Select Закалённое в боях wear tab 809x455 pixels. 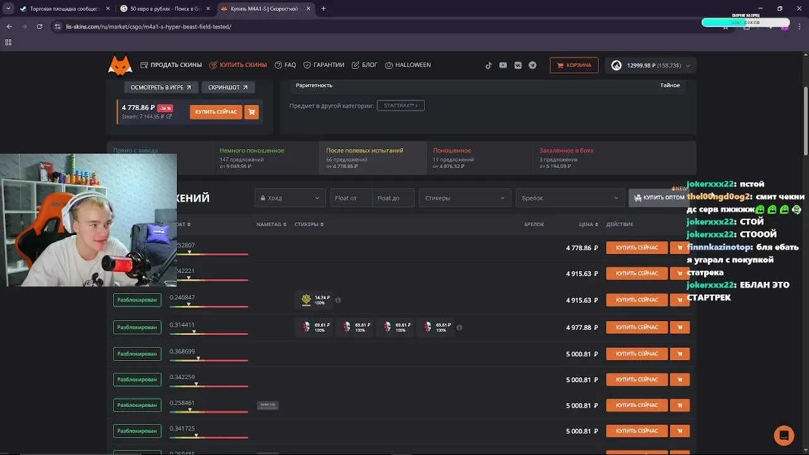pyautogui.click(x=585, y=158)
